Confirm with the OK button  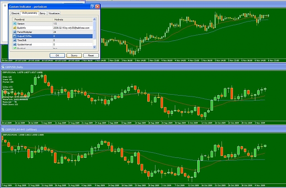click(57, 55)
